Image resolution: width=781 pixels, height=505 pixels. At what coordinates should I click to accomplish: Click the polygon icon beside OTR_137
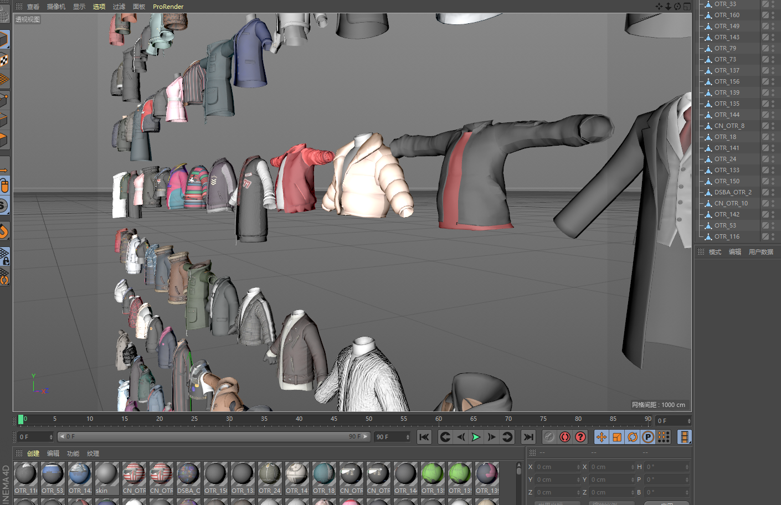pos(708,70)
